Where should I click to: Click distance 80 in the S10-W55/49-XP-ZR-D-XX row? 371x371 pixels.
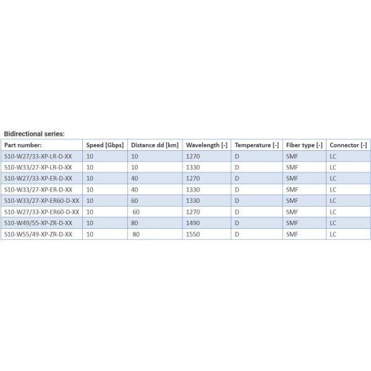pyautogui.click(x=136, y=234)
